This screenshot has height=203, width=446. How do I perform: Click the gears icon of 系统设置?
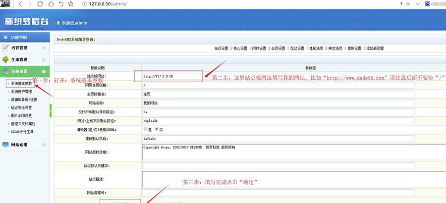click(5, 71)
